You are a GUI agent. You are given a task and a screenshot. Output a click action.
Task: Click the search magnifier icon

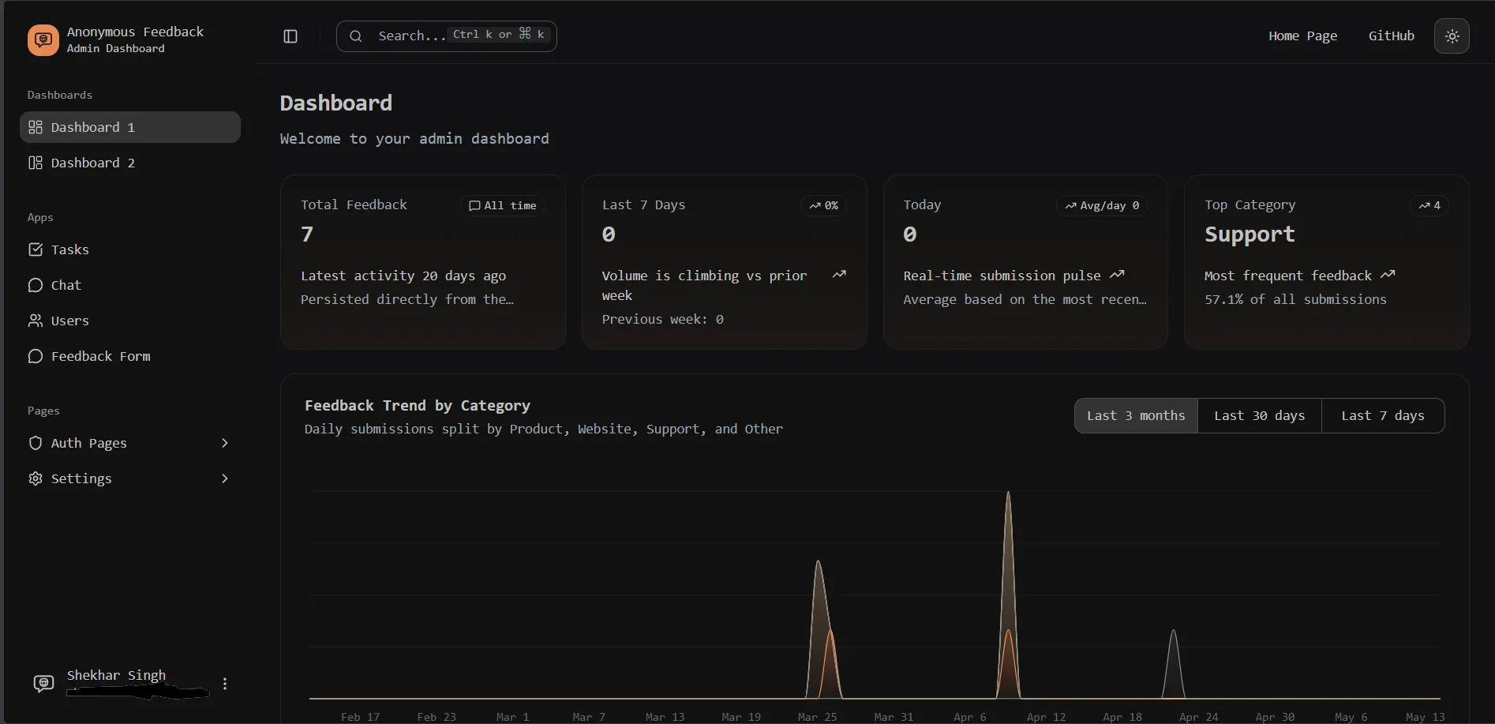coord(356,36)
